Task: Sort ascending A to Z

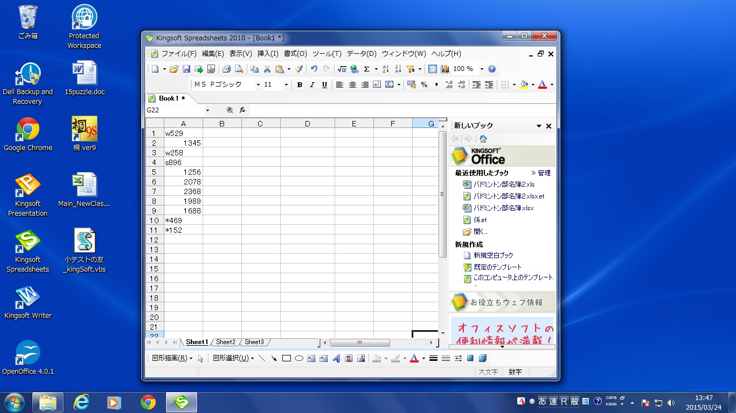Action: [x=386, y=69]
